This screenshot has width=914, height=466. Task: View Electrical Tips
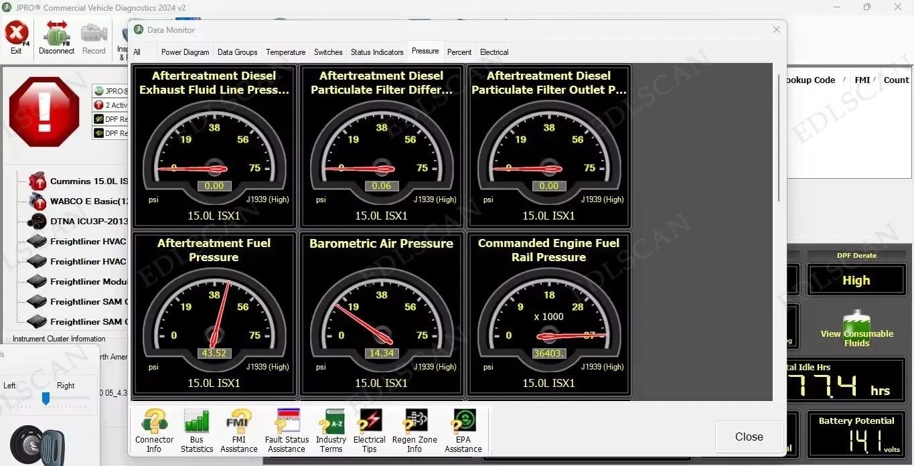coord(369,431)
